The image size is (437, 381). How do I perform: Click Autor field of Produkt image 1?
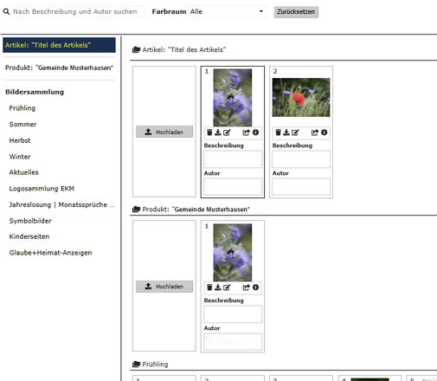(x=233, y=342)
